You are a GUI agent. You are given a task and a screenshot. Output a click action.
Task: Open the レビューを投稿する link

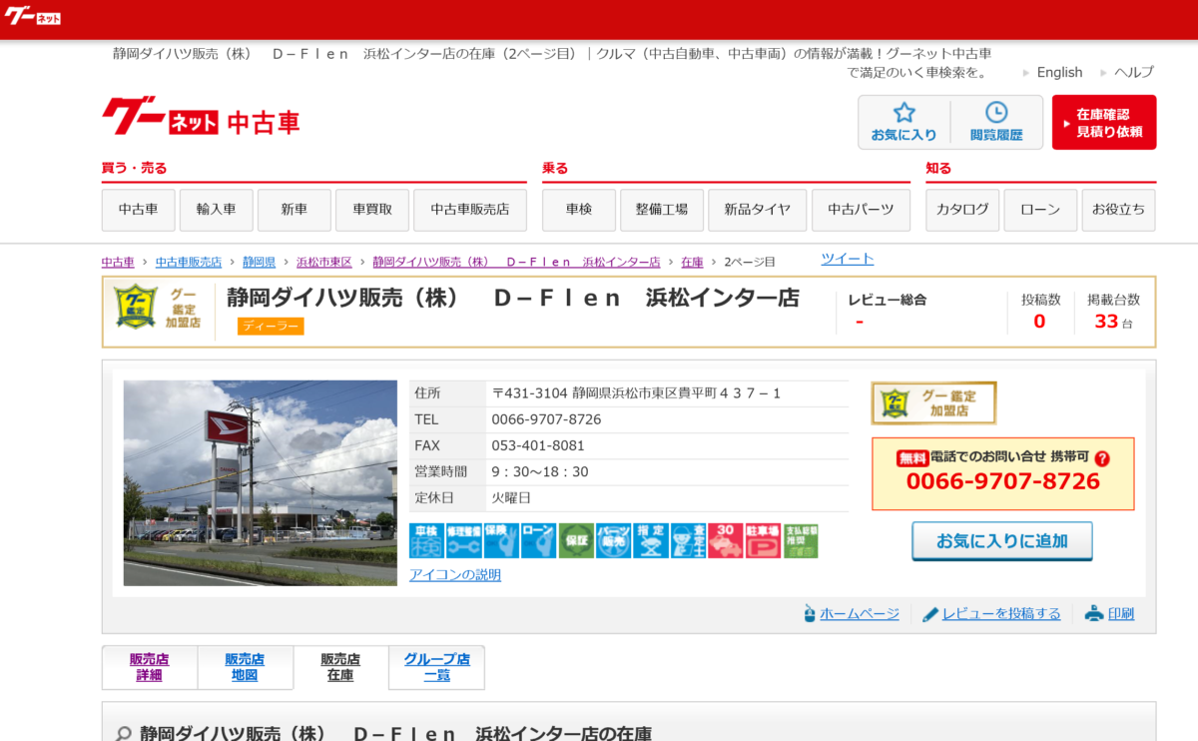click(x=1000, y=614)
